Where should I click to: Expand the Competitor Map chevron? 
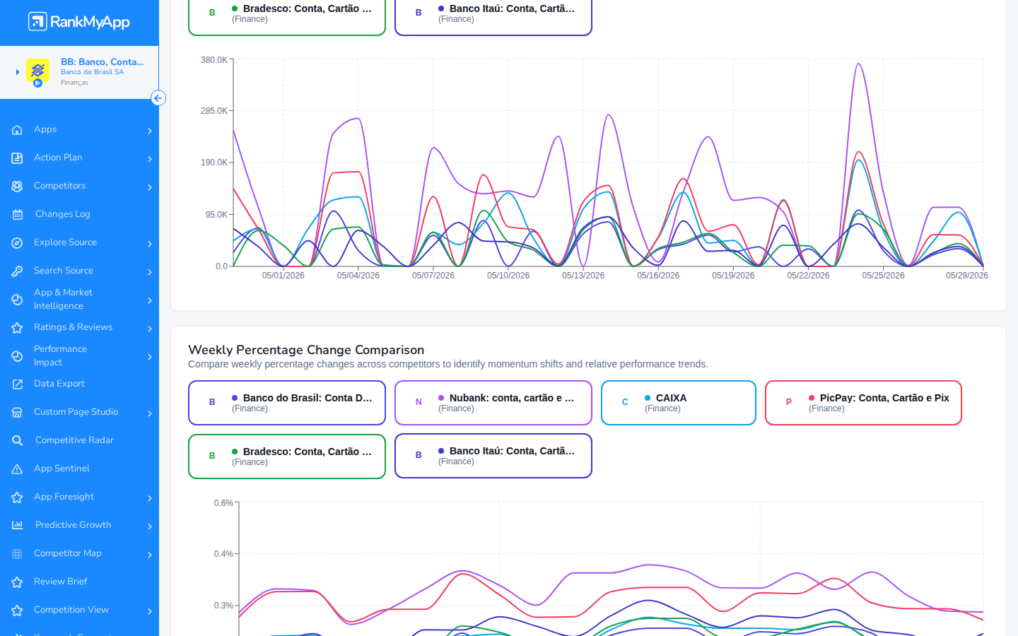150,555
